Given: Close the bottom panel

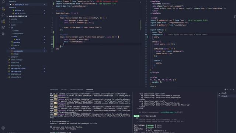Looking at the screenshot, I should pyautogui.click(x=233, y=89).
